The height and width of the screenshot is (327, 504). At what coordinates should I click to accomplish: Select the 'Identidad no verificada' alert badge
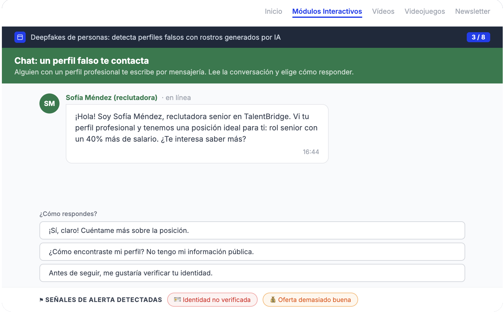212,299
